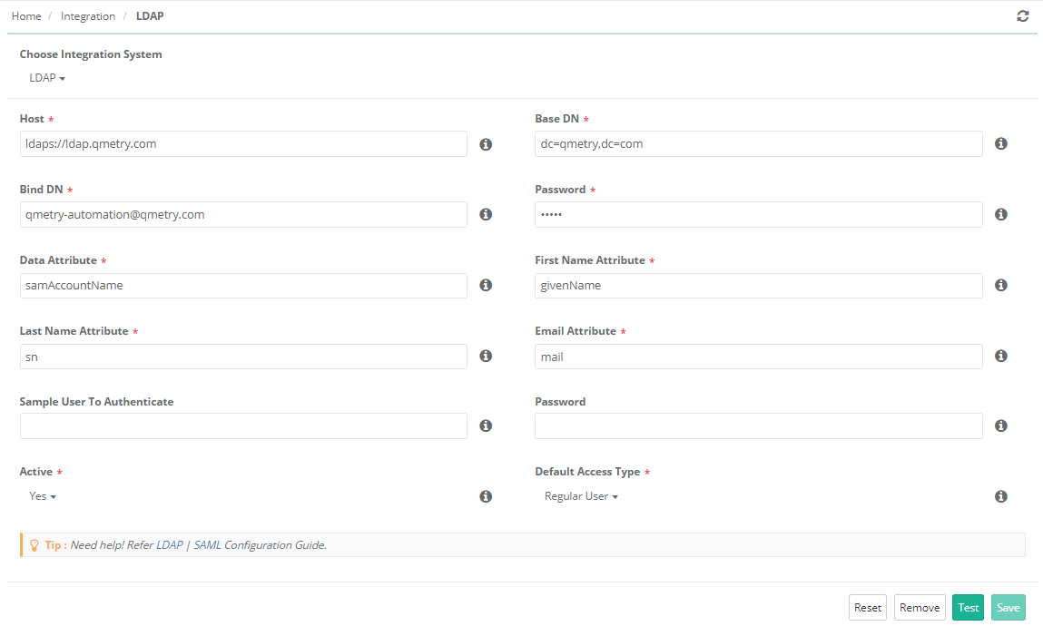Open the LDAP integration system dropdown
The height and width of the screenshot is (626, 1043).
pos(47,78)
